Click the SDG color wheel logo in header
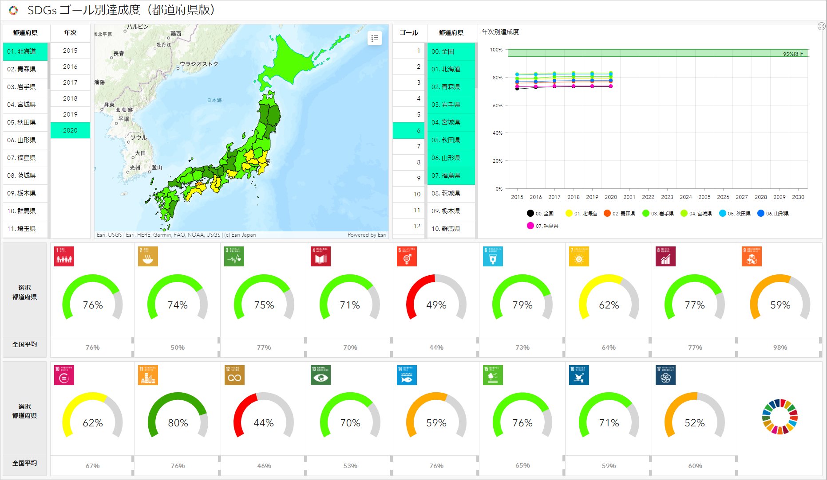Viewport: 827px width, 480px height. (x=13, y=10)
